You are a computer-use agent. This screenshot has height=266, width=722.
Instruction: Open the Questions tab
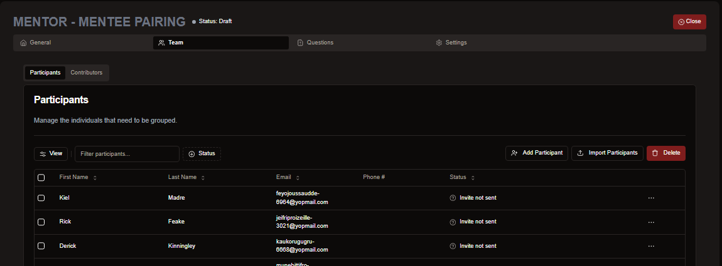320,43
